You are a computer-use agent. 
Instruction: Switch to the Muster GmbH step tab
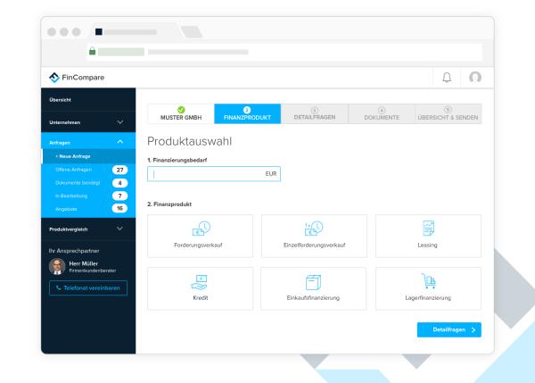[181, 113]
